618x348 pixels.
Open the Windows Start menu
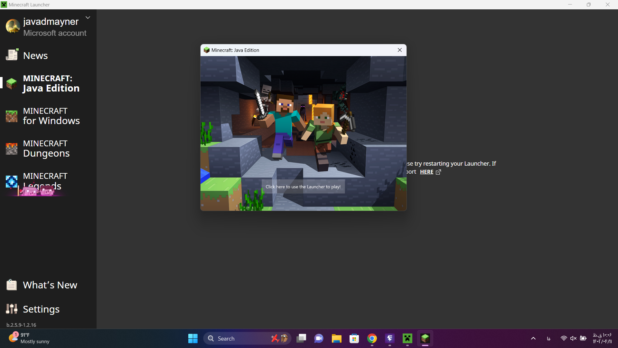tap(193, 338)
